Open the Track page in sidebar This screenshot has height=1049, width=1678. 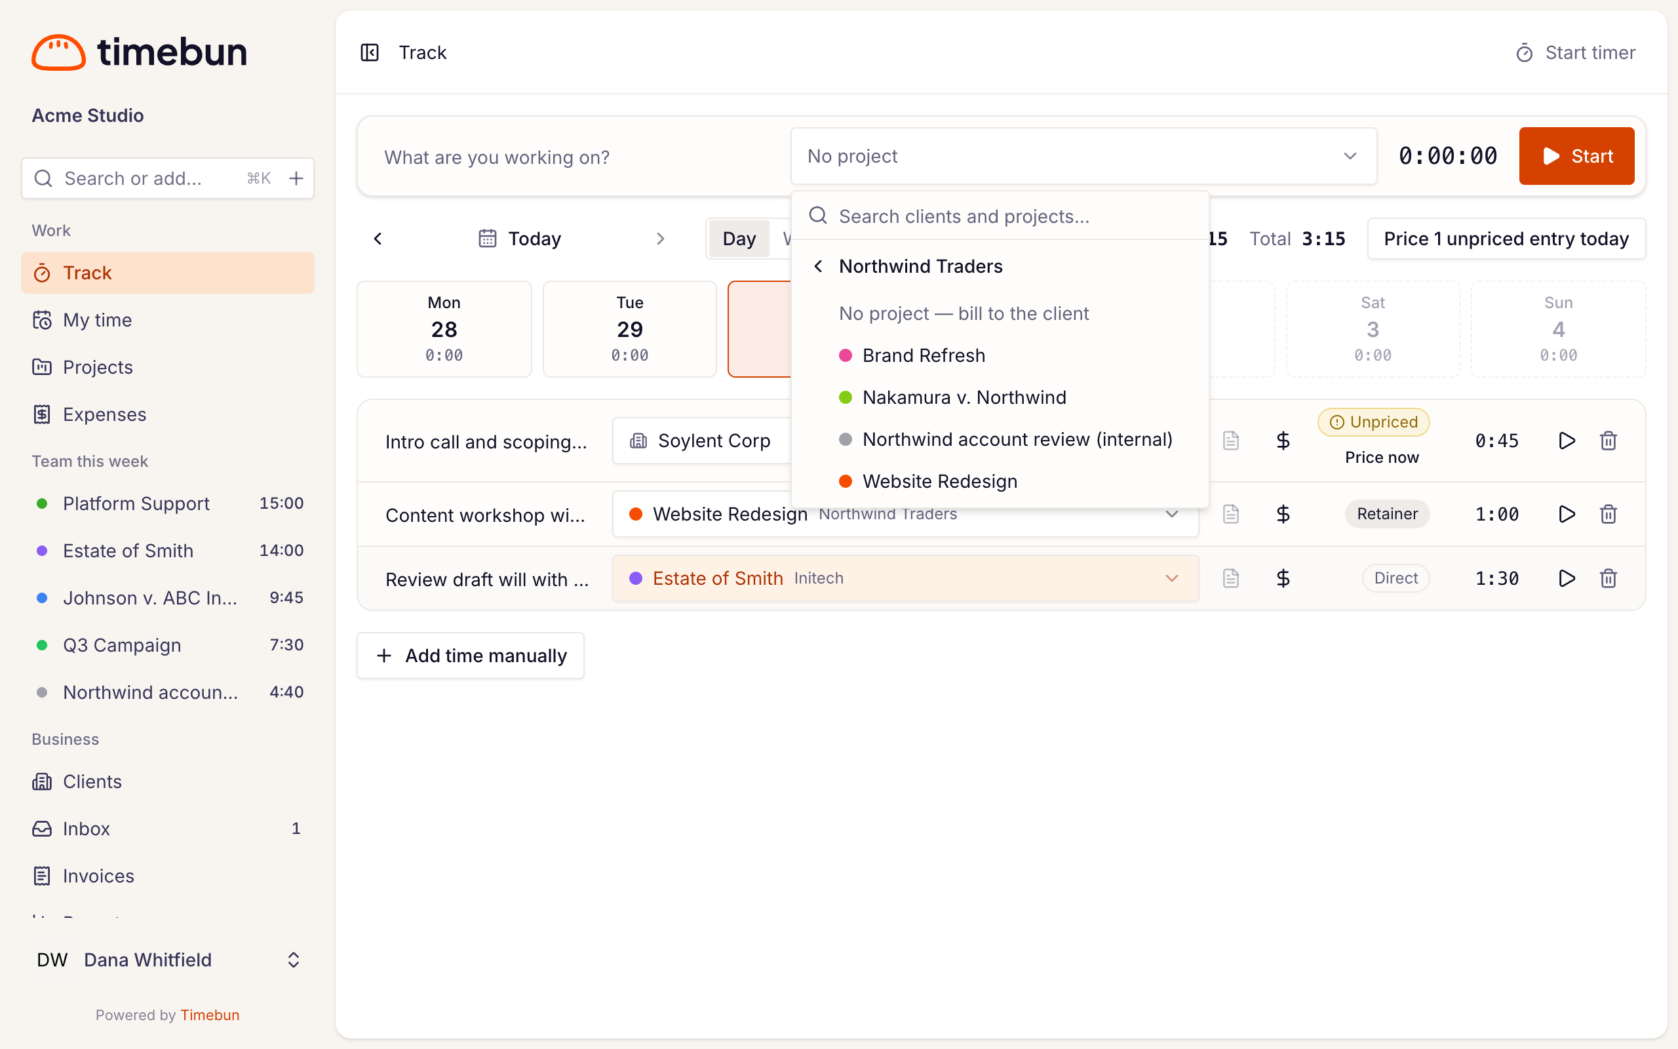point(167,273)
